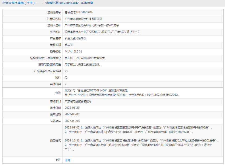This screenshot has height=165, width=225.
Task: Select approval date 2022-03-29
Action: point(72,108)
